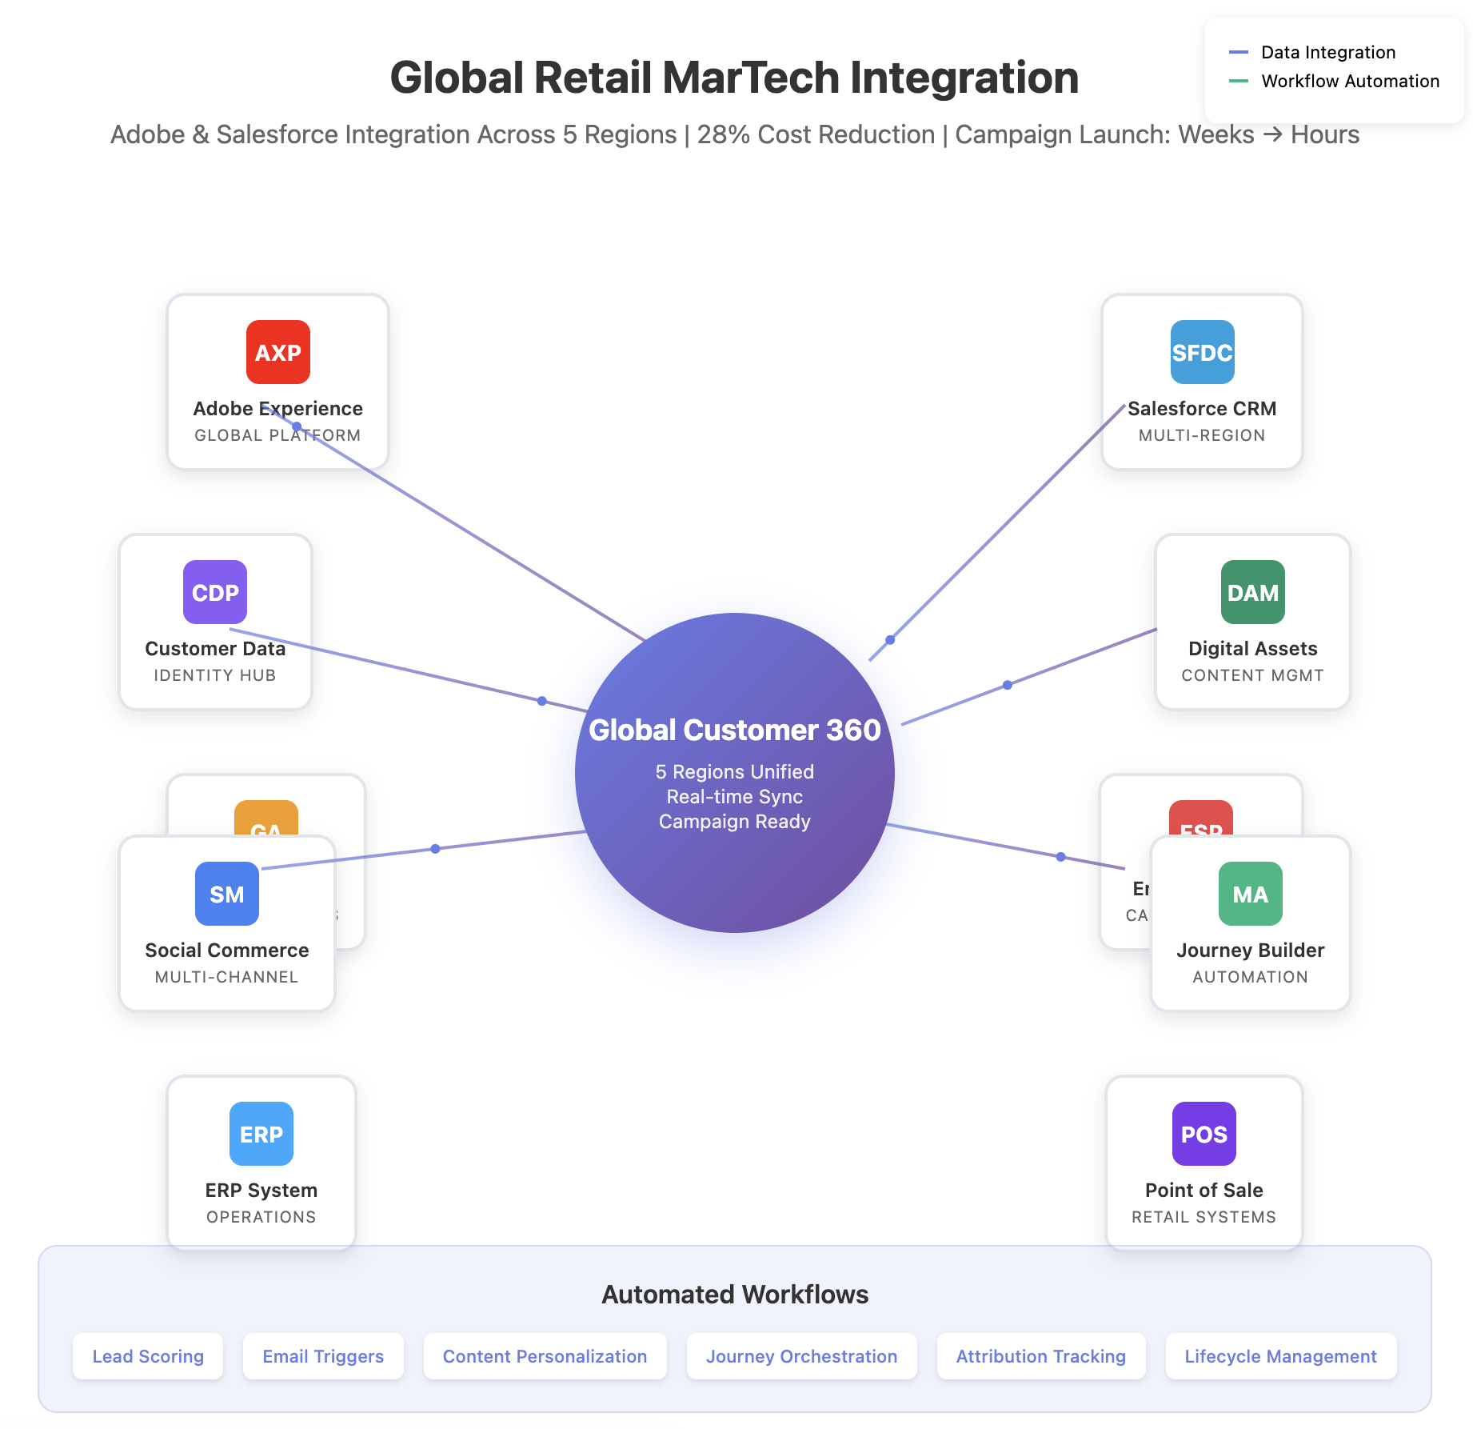Image resolution: width=1473 pixels, height=1429 pixels.
Task: Click the partially hidden orange GA icon
Action: point(266,818)
